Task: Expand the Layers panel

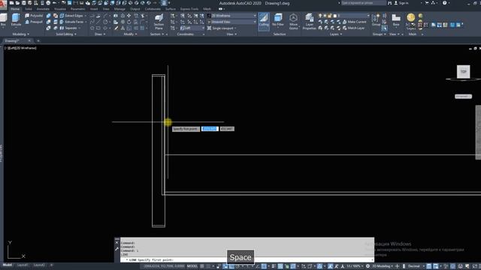Action: click(336, 34)
